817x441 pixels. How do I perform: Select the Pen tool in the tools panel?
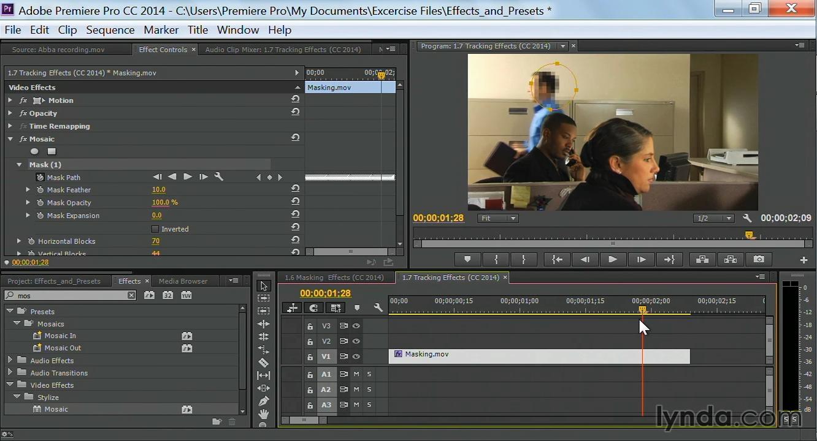click(x=264, y=401)
